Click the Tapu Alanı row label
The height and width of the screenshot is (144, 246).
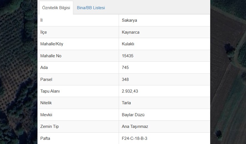point(50,91)
